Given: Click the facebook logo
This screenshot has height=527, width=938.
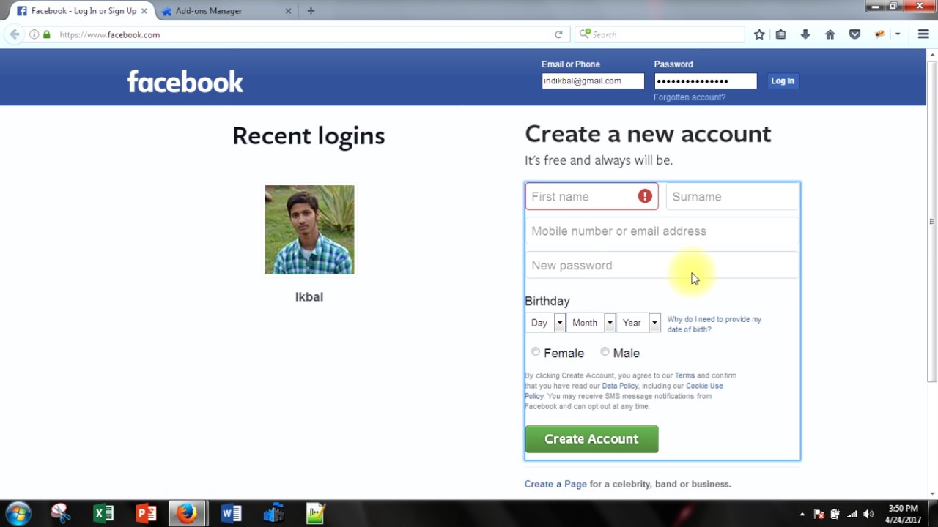Looking at the screenshot, I should click(x=185, y=81).
